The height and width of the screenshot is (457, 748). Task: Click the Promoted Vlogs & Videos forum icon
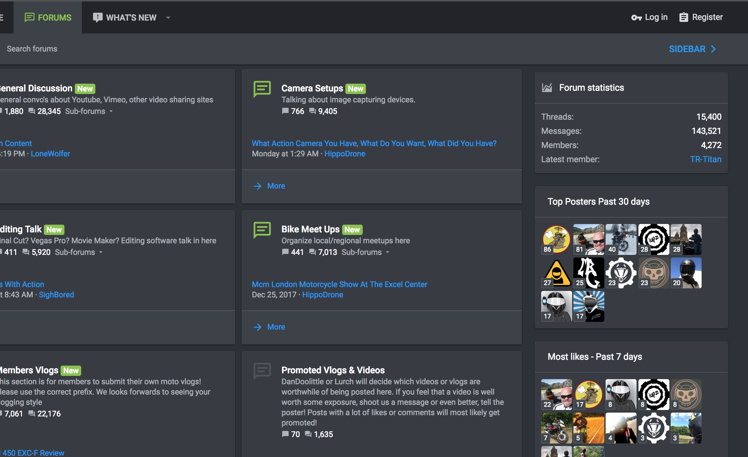coord(262,371)
